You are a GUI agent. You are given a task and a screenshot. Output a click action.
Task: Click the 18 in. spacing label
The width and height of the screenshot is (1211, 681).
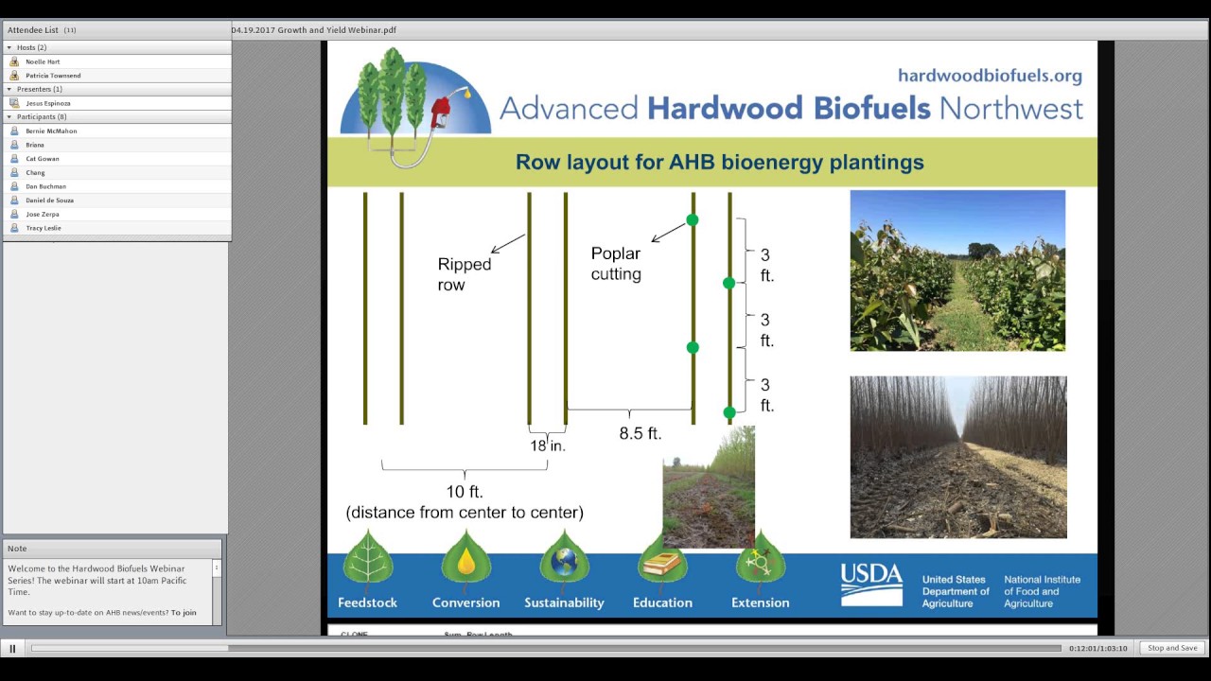coord(547,445)
